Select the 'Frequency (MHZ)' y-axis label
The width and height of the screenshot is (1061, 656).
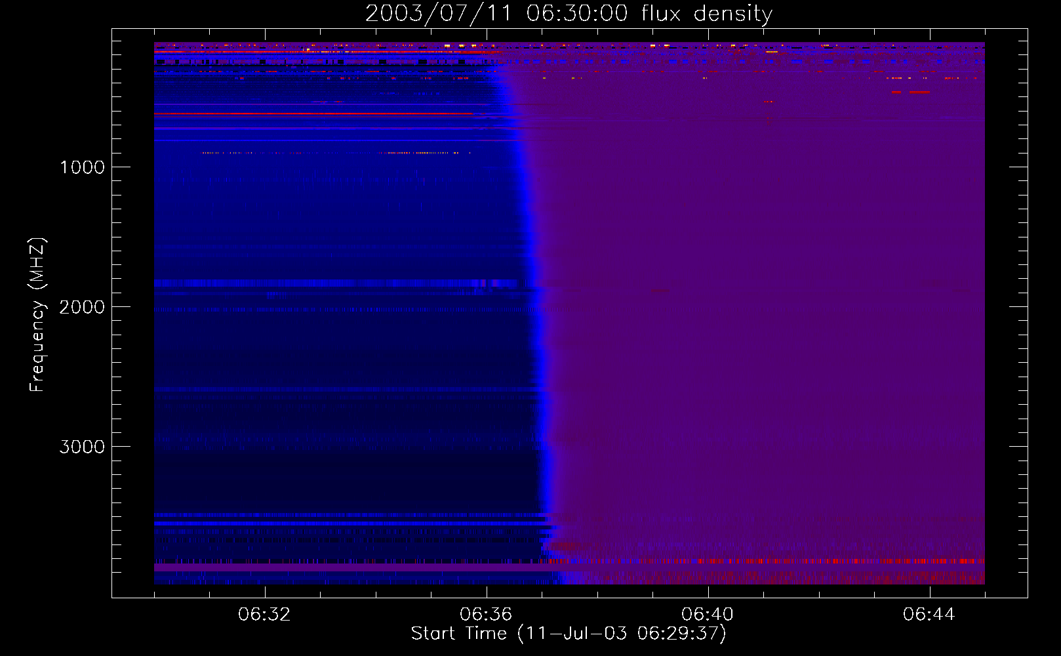(38, 315)
